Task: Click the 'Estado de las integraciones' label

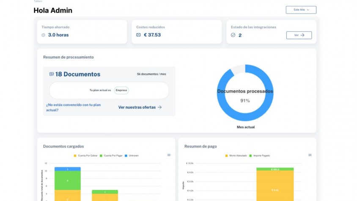Action: point(253,27)
